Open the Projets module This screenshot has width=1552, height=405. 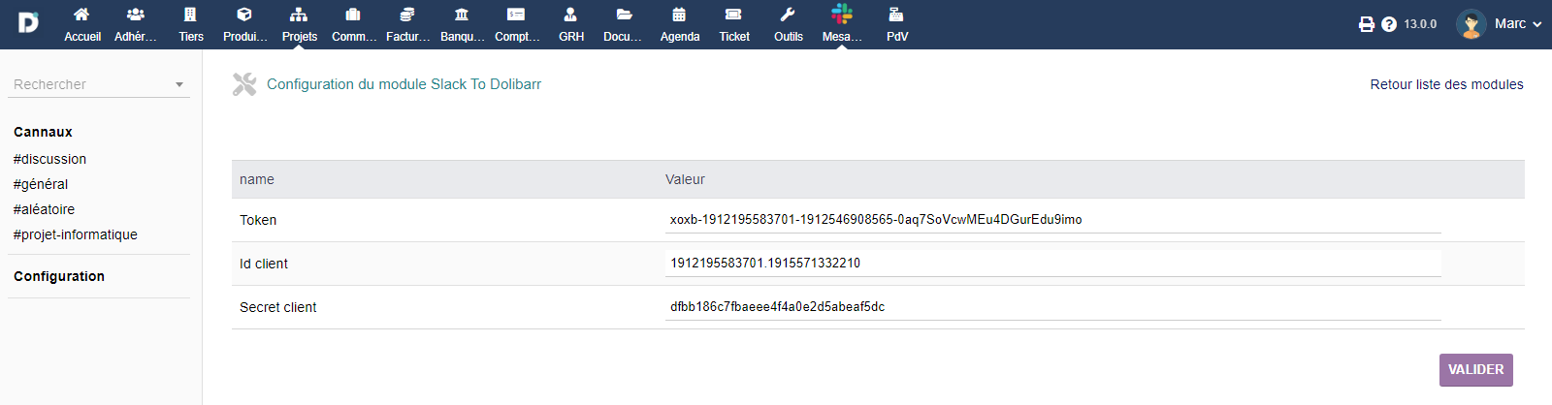point(300,24)
